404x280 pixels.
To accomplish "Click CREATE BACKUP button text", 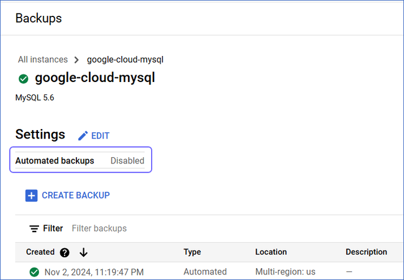I will (76, 195).
